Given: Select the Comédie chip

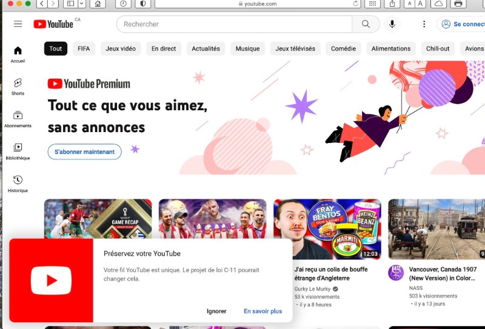Looking at the screenshot, I should point(343,48).
